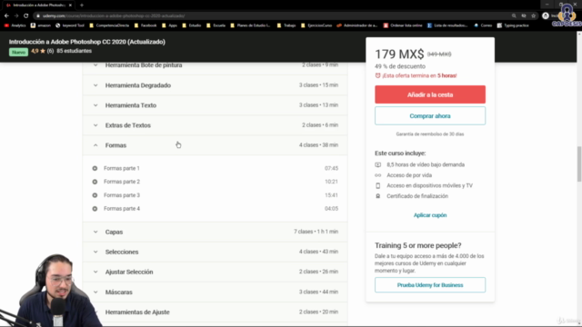Viewport: 582px width, 327px height.
Task: Open the Aplicar cupón link
Action: click(x=430, y=215)
